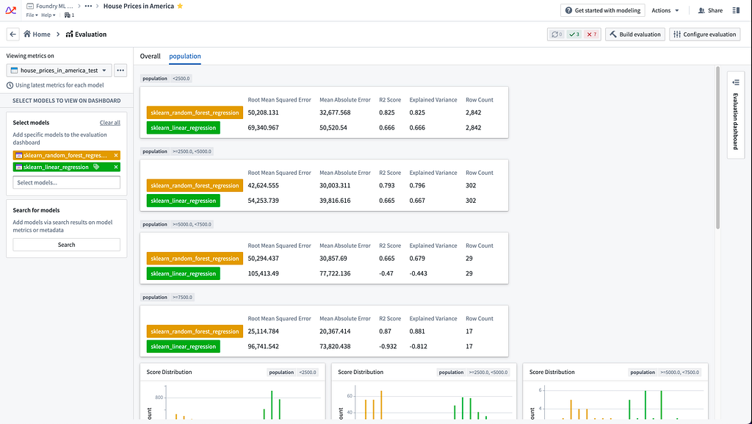752x424 pixels.
Task: Switch to the Overall tab
Action: point(150,56)
